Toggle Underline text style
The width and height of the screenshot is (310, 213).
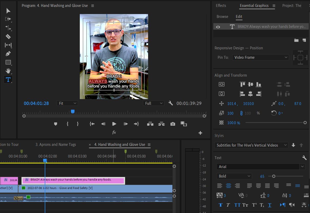(x=270, y=205)
